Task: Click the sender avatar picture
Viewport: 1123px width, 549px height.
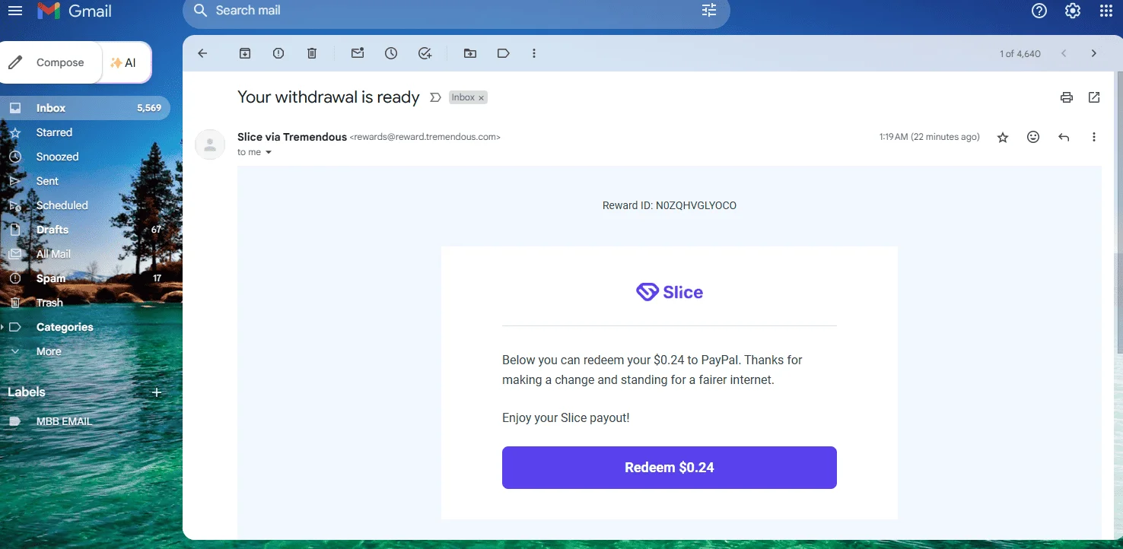Action: (210, 144)
